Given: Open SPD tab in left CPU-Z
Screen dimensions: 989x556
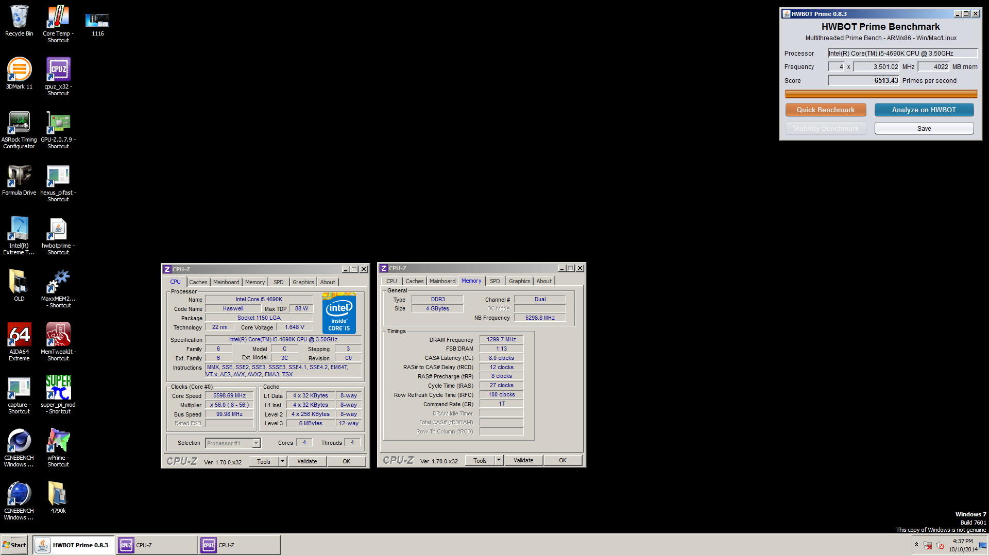Looking at the screenshot, I should (x=278, y=282).
